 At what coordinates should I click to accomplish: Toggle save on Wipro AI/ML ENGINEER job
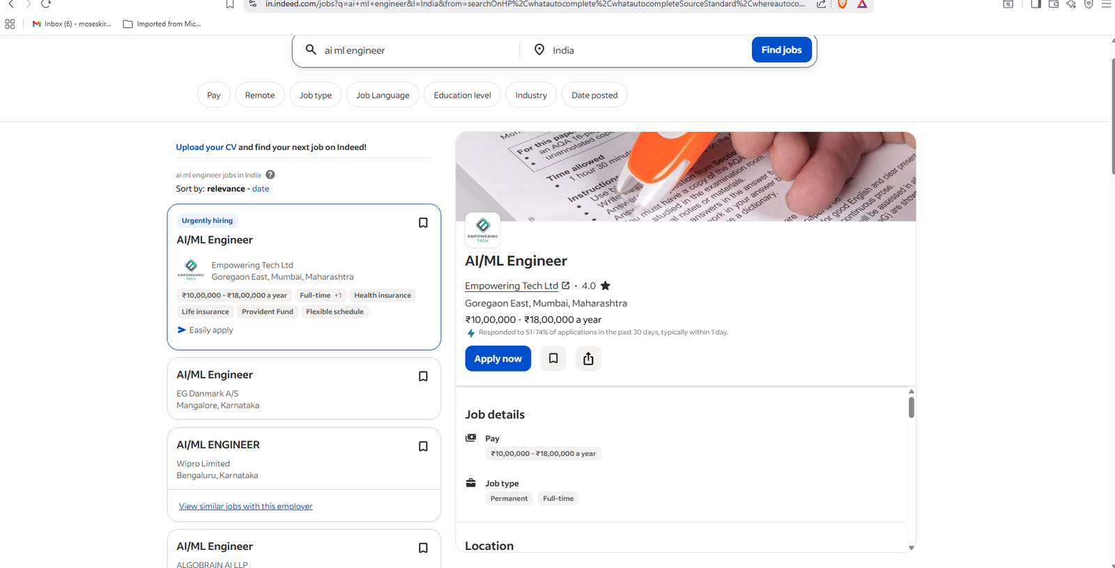click(x=422, y=447)
